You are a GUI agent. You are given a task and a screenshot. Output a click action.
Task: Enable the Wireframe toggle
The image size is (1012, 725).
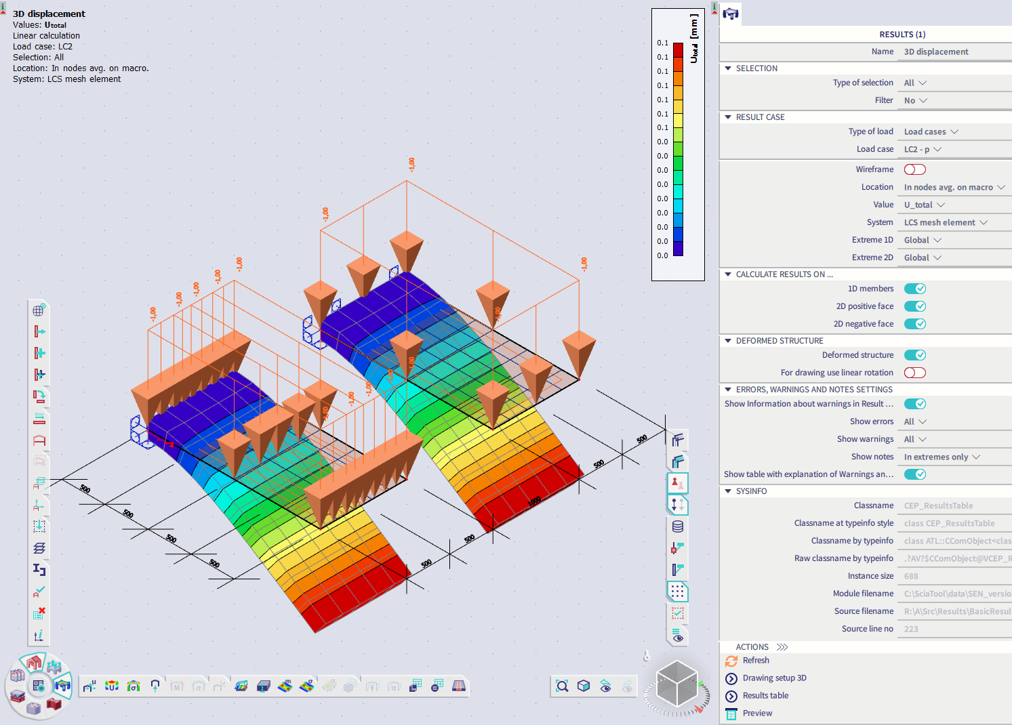pos(914,169)
